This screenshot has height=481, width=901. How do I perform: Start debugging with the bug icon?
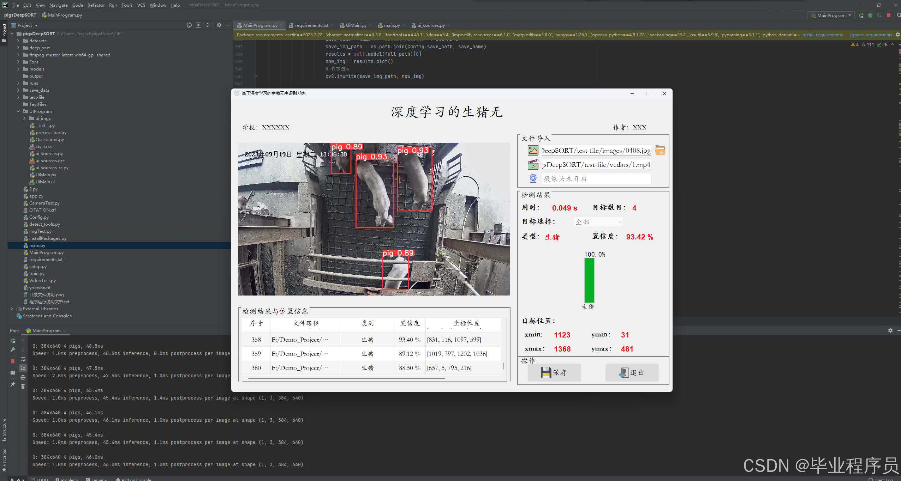point(870,15)
